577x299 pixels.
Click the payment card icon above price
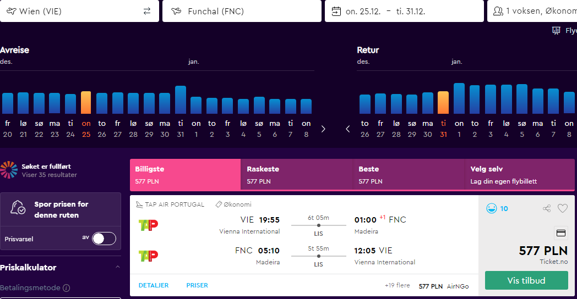pyautogui.click(x=561, y=233)
